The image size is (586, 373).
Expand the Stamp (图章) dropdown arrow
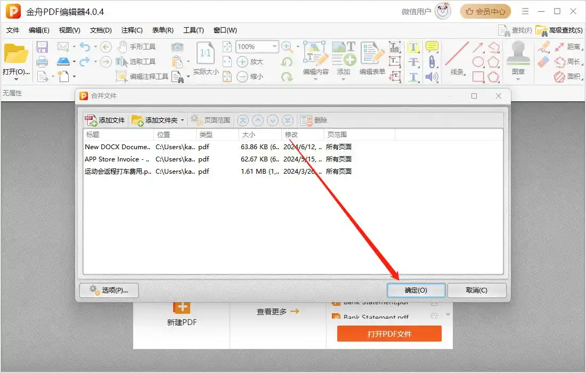(518, 79)
